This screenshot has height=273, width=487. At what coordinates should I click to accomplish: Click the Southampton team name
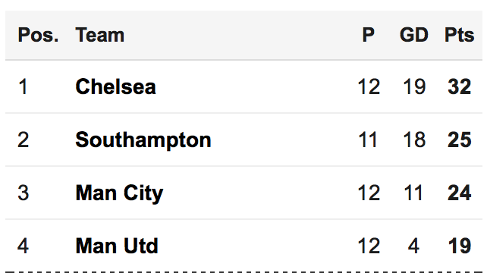point(143,140)
